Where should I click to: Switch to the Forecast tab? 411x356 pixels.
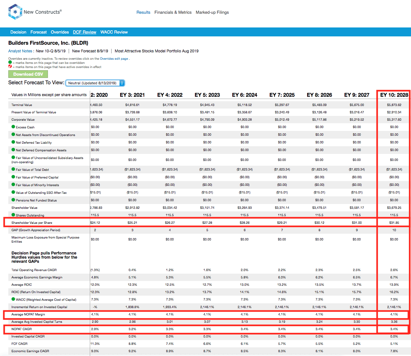pos(39,32)
